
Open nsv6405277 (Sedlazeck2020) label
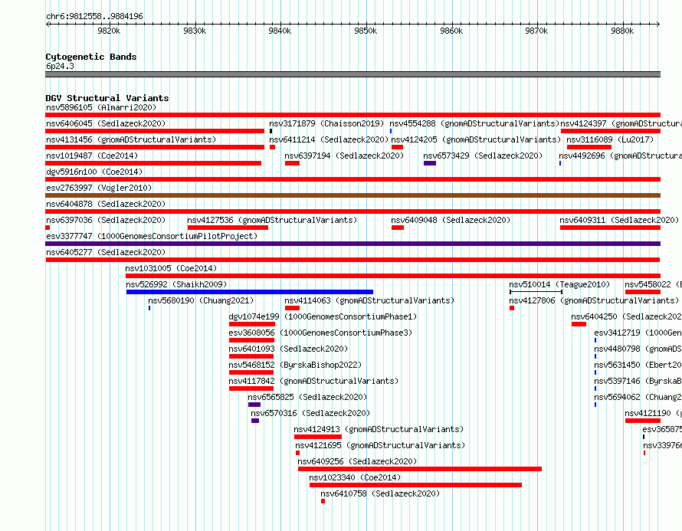(x=106, y=252)
